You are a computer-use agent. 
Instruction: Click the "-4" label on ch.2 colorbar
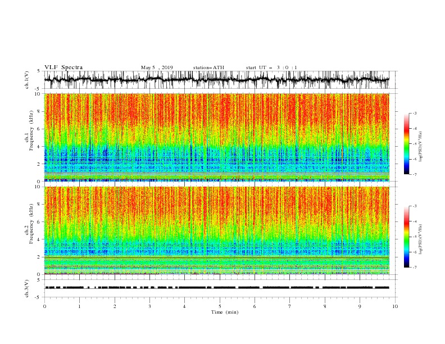(415, 221)
